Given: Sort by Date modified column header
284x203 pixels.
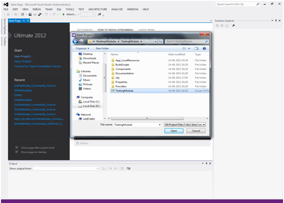Looking at the screenshot, I should 177,54.
